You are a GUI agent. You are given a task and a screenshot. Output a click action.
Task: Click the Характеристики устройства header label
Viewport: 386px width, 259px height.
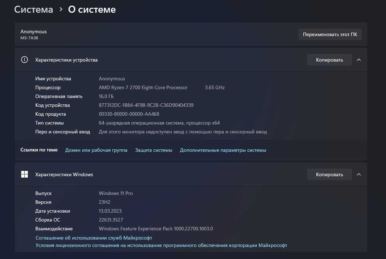[x=66, y=60]
